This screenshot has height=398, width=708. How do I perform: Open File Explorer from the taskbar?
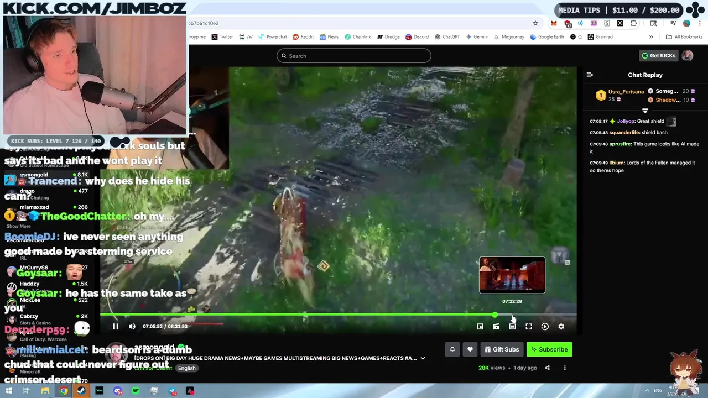click(x=45, y=391)
